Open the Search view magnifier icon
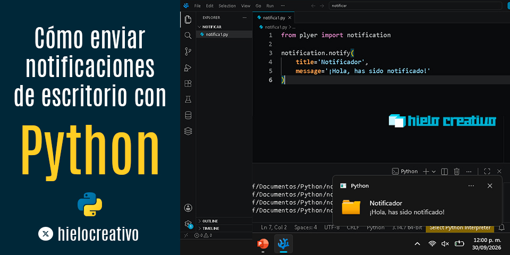 188,36
